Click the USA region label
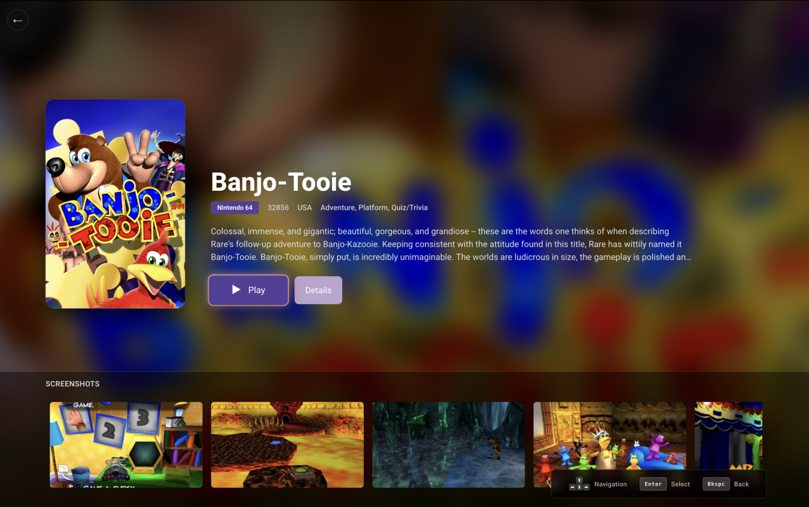809x507 pixels. [305, 207]
